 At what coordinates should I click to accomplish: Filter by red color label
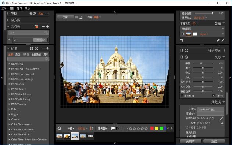(x=152, y=129)
